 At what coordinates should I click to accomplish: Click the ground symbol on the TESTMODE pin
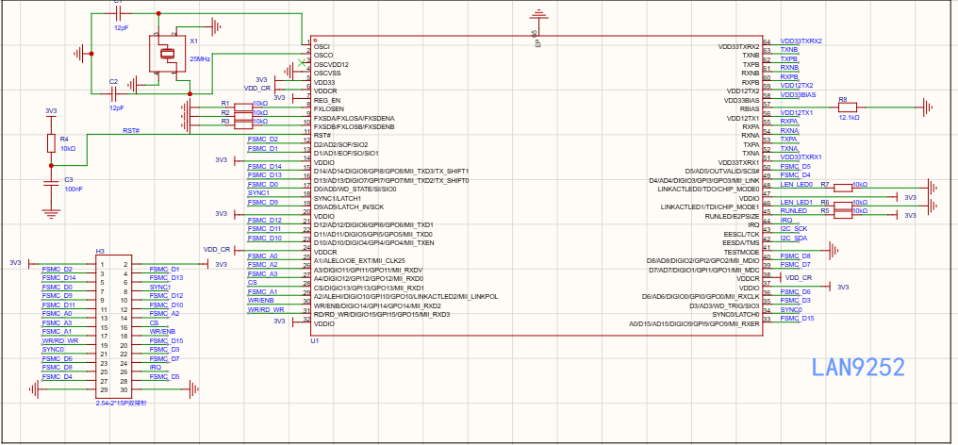tap(833, 250)
